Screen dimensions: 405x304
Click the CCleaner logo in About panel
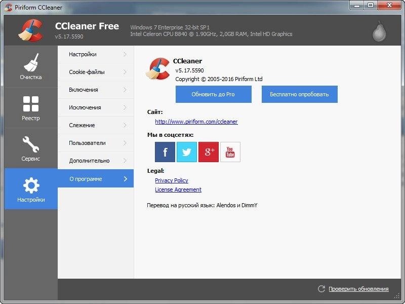158,69
